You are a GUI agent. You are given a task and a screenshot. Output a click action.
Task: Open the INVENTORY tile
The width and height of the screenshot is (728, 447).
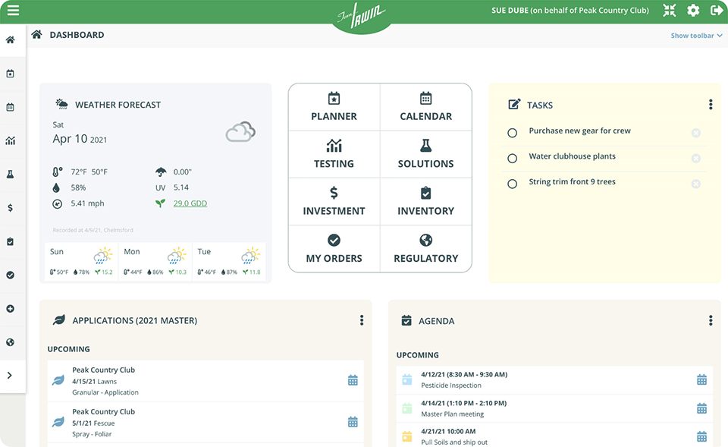tap(425, 202)
